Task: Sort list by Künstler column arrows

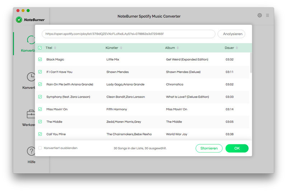Action: 121,48
